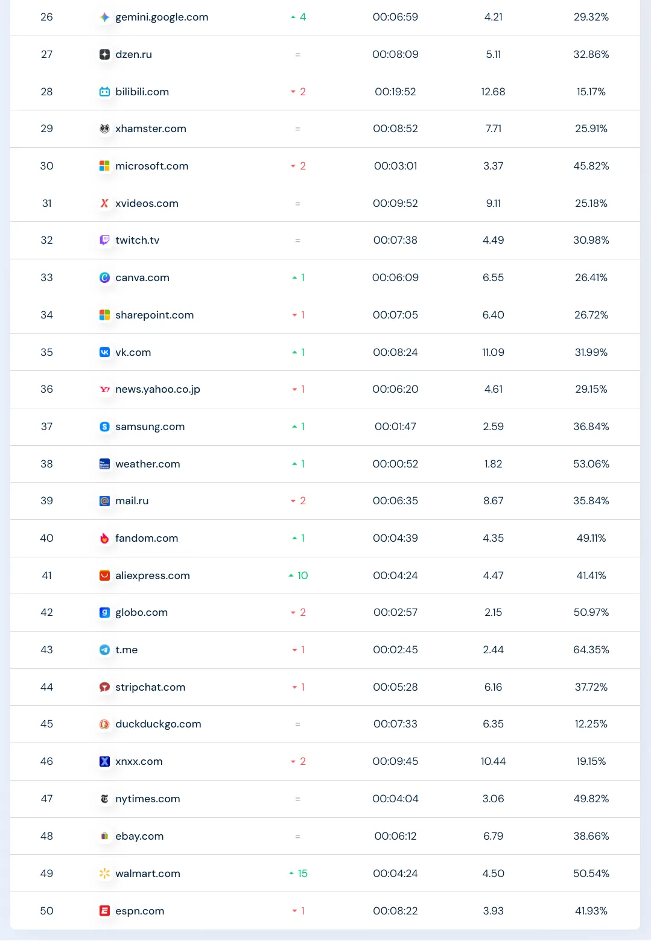The width and height of the screenshot is (651, 941).
Task: Open the gemini.google.com link
Action: [x=162, y=17]
